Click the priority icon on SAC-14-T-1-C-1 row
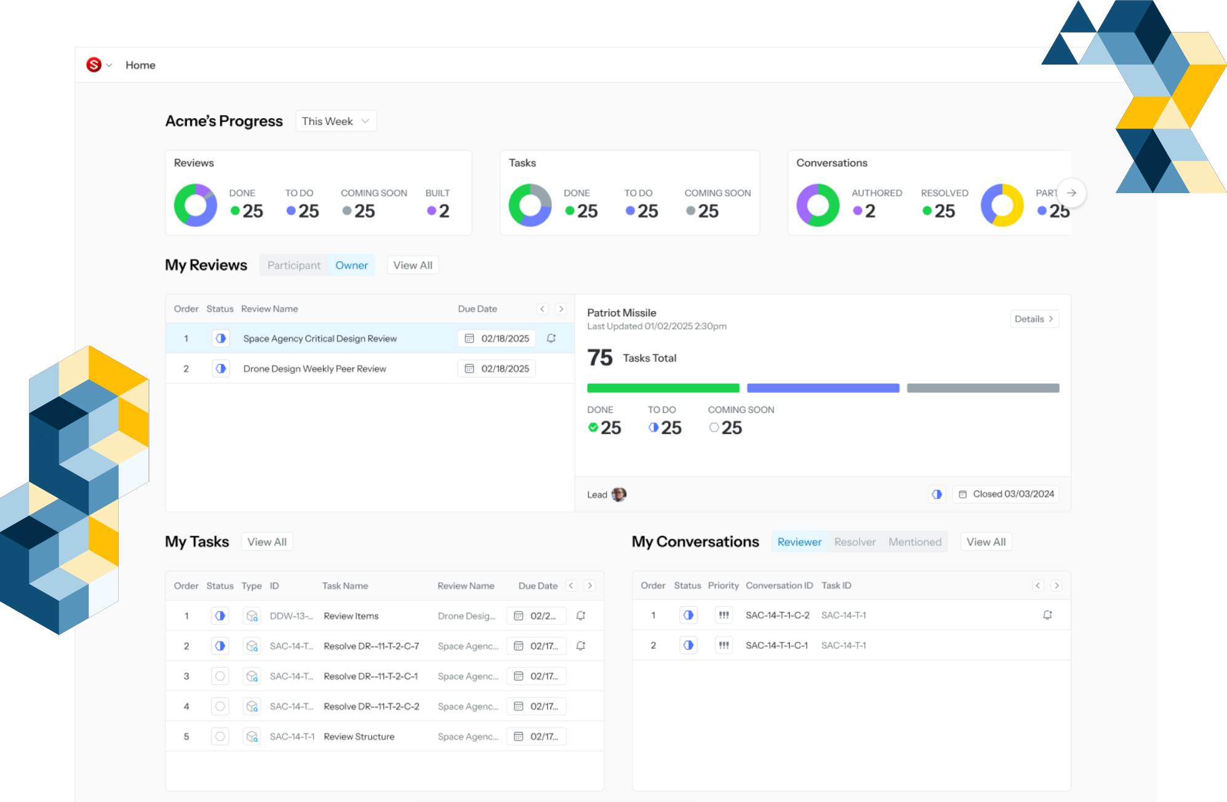1227x802 pixels. (724, 645)
